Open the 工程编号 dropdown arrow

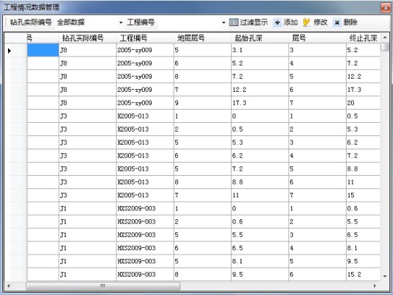click(x=224, y=23)
